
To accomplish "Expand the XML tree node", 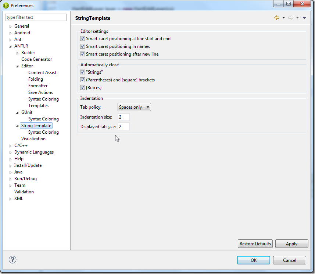I will [x=10, y=199].
